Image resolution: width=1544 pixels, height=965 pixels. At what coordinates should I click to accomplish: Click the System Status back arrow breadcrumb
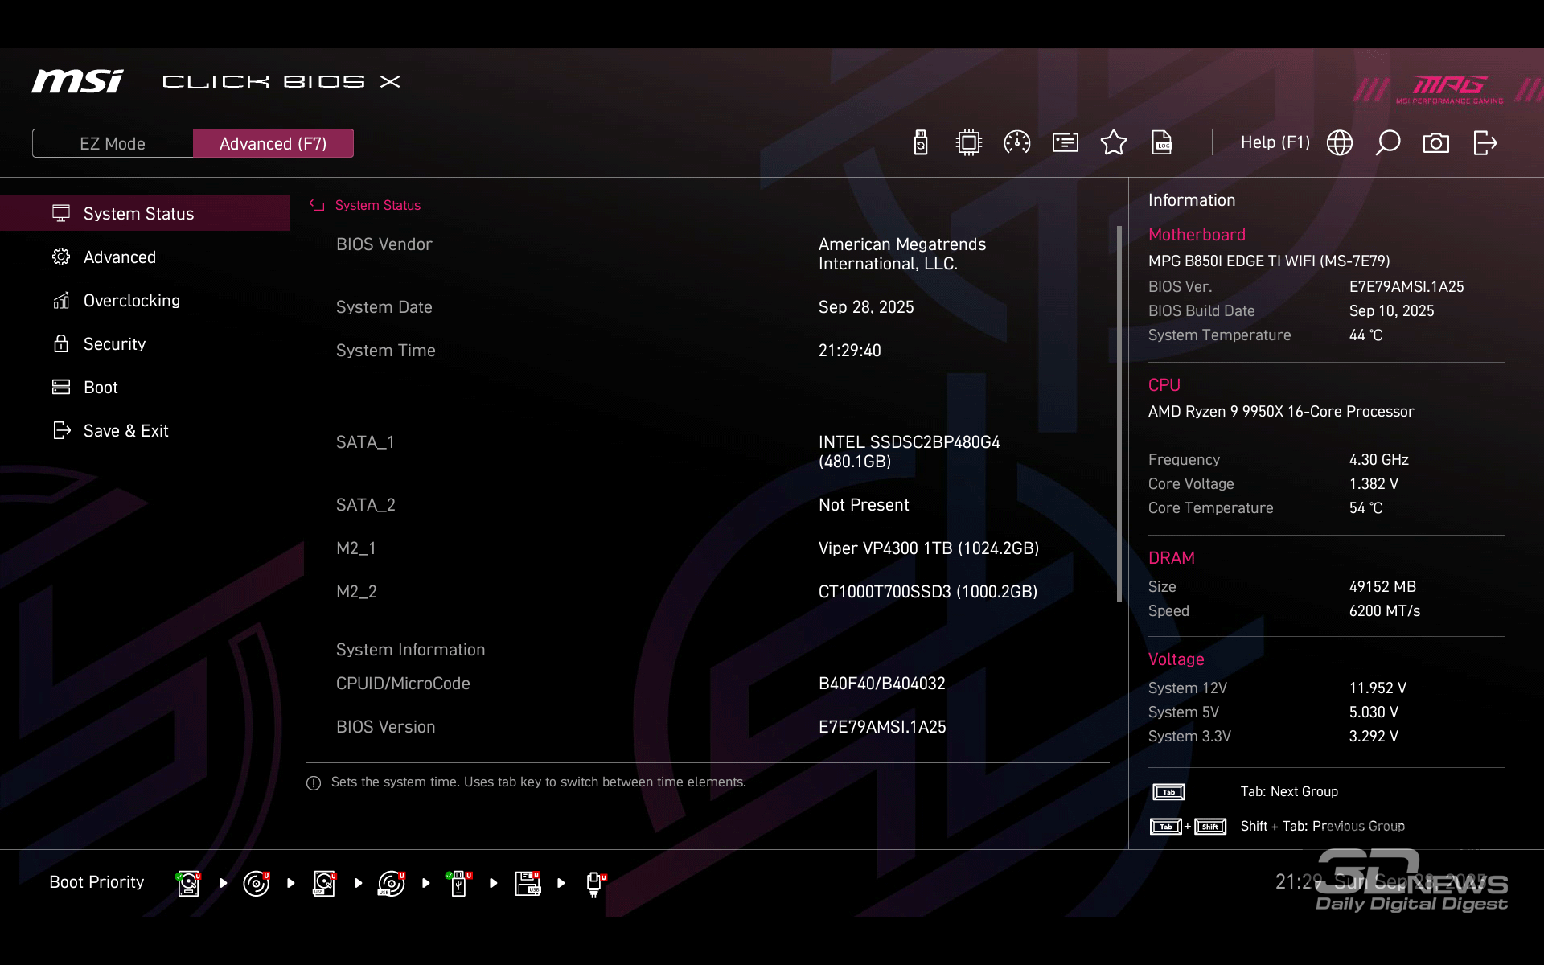point(317,206)
